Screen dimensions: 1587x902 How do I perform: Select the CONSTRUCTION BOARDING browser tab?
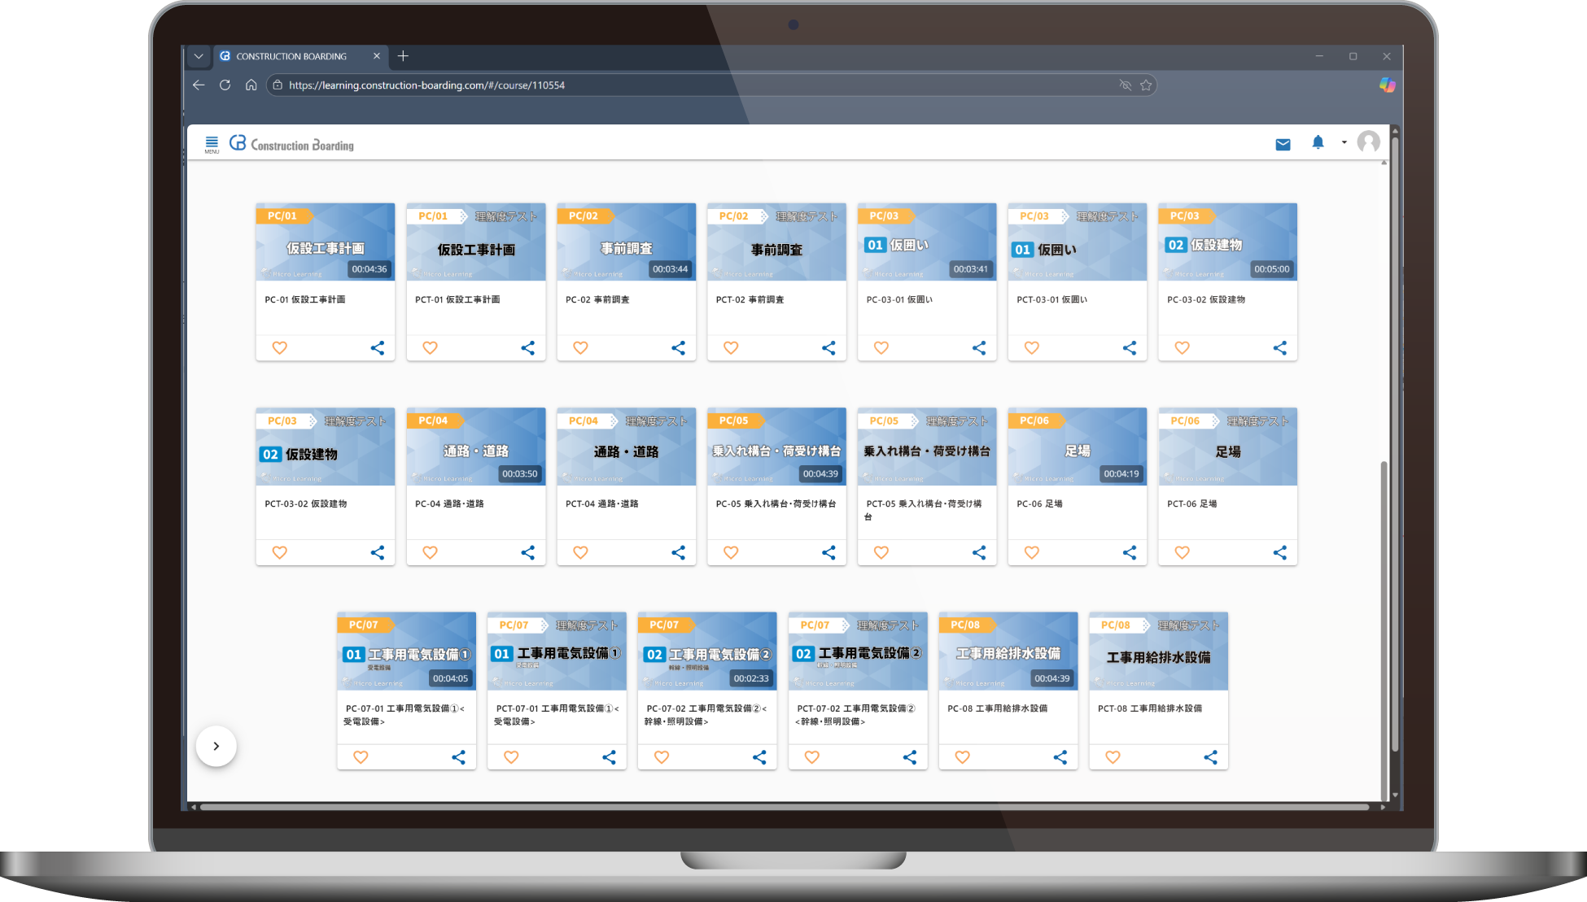click(291, 56)
